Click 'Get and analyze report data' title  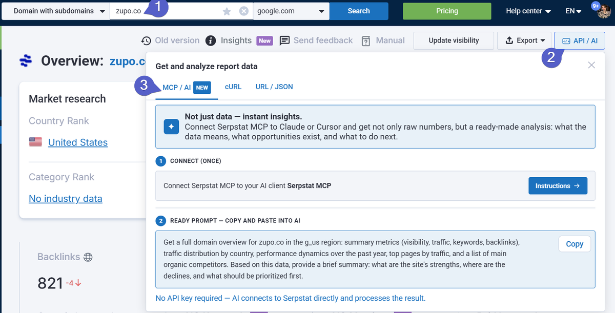pos(207,67)
